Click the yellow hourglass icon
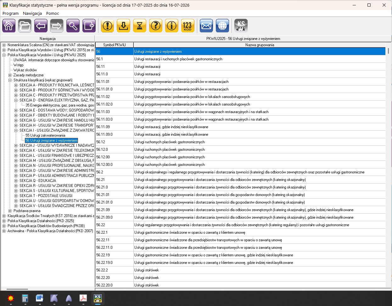This screenshot has width=392, height=306. (x=140, y=26)
